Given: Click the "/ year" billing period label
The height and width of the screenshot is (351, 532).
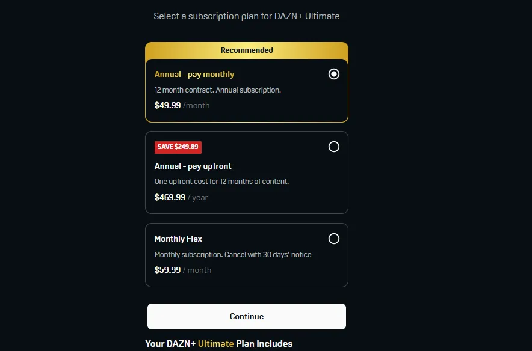Looking at the screenshot, I should tap(197, 197).
